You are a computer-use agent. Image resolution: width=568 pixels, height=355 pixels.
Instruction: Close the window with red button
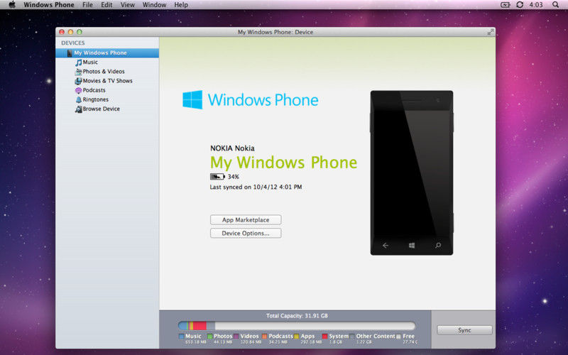click(62, 32)
